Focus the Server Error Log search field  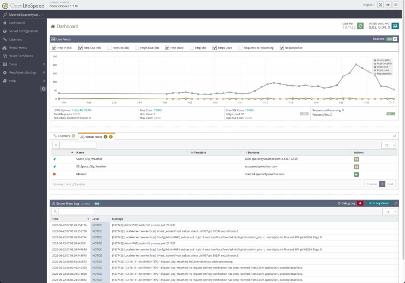77,212
